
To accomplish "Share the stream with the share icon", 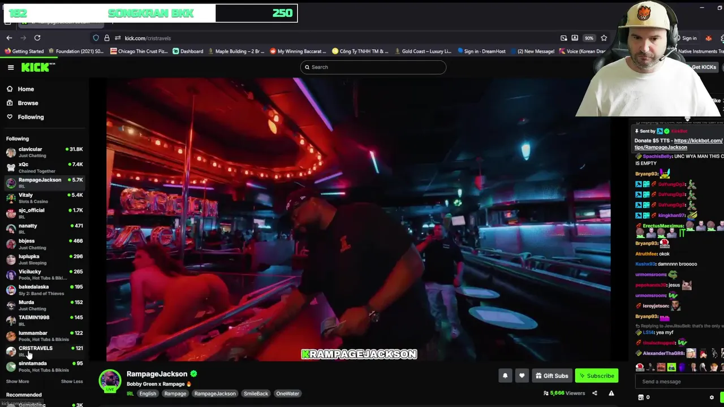I will pos(594,393).
